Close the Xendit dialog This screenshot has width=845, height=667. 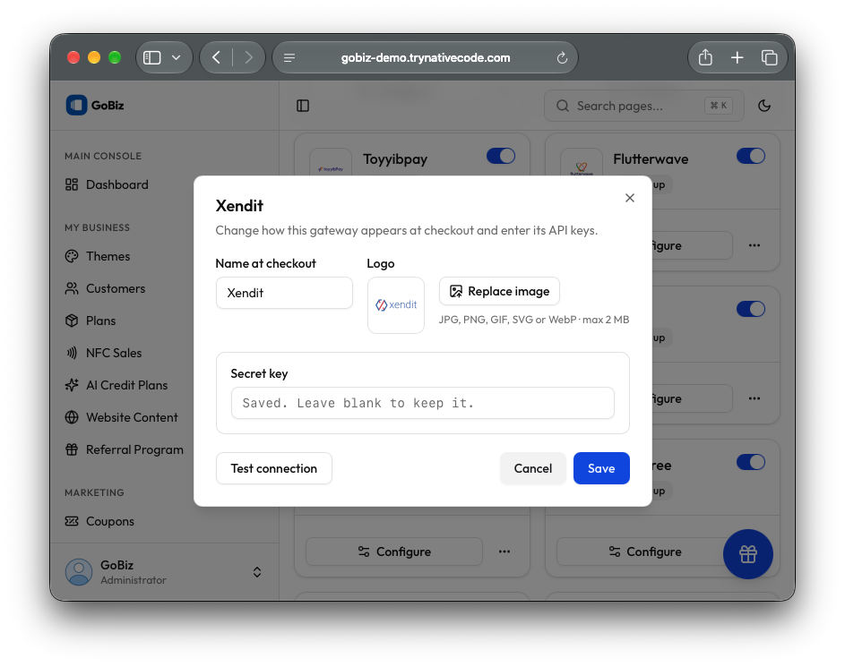[x=629, y=198]
